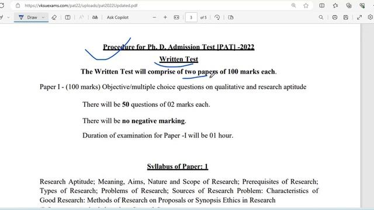Open the Browser essentials heart icon
The height and width of the screenshot is (210, 374).
click(x=362, y=5)
